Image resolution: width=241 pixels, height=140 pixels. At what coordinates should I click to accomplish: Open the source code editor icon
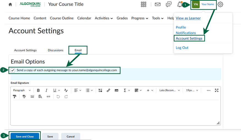(x=48, y=97)
